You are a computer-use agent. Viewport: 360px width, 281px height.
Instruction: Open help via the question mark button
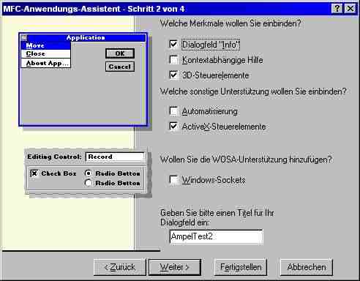click(337, 9)
